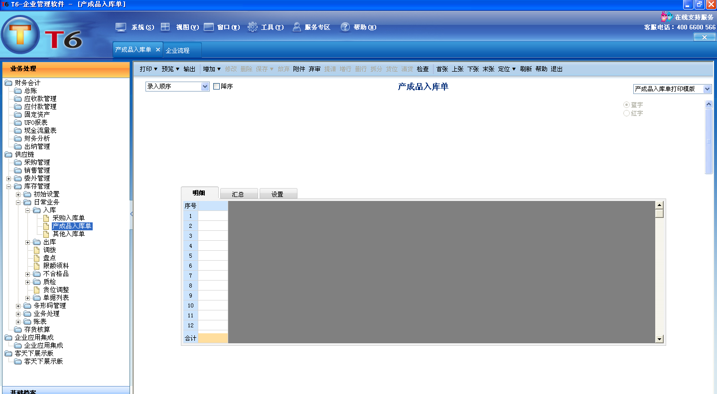
Task: 点击首张图标查看第一张单据
Action: coord(441,69)
